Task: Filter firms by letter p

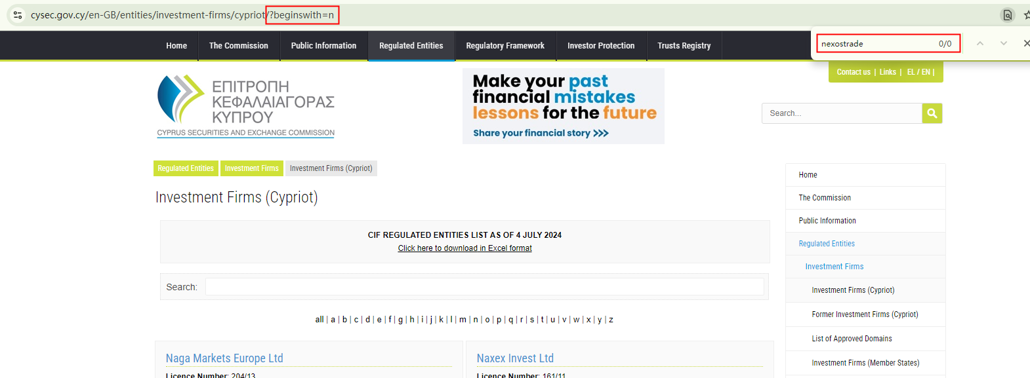Action: pos(499,320)
